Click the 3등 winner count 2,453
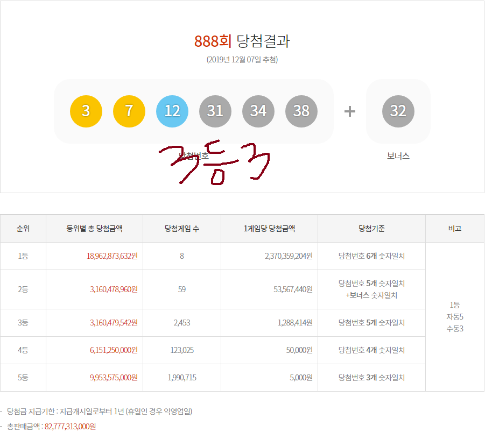 (x=182, y=323)
